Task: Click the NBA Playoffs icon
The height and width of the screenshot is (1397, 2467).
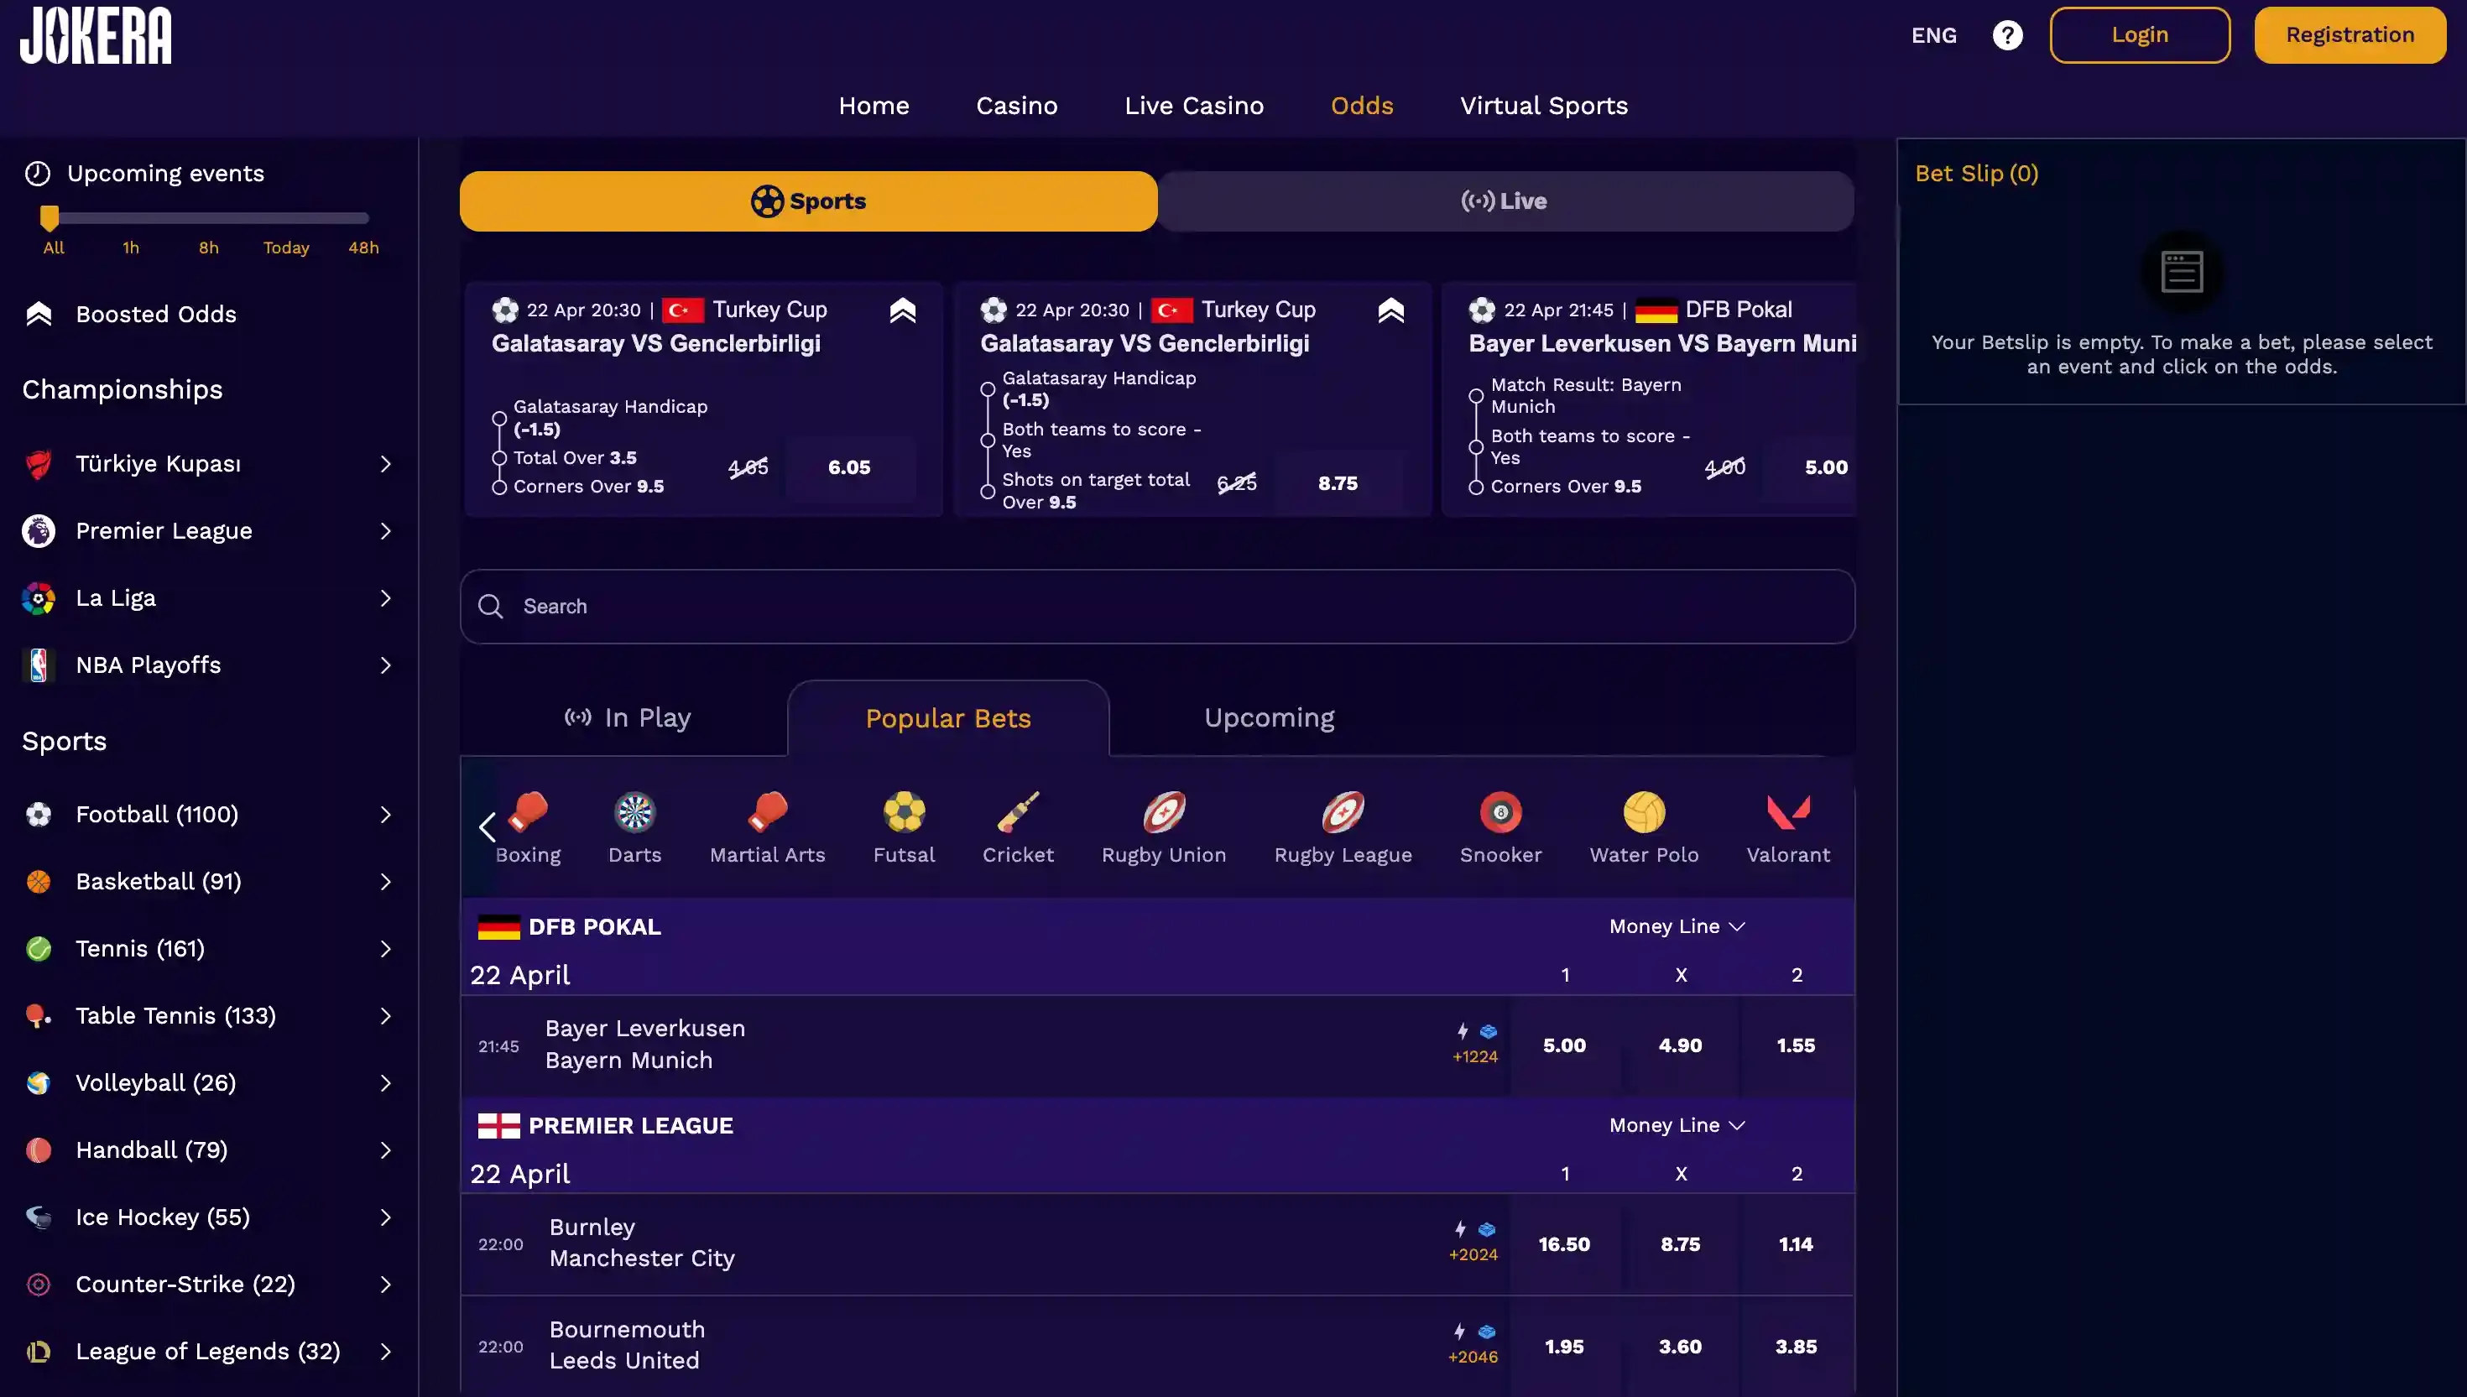Action: [x=39, y=665]
